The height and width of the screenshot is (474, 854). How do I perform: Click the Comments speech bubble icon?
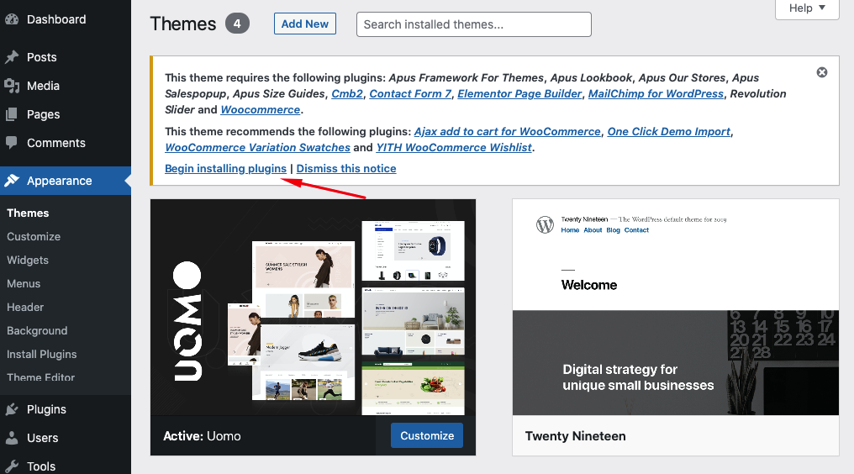[x=12, y=143]
